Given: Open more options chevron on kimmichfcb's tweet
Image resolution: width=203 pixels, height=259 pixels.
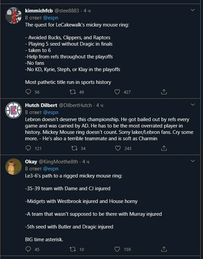Looking at the screenshot, I should pos(193,10).
